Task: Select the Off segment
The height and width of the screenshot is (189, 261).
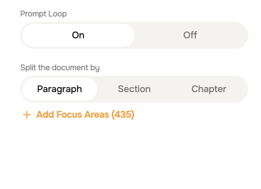Action: pyautogui.click(x=190, y=35)
